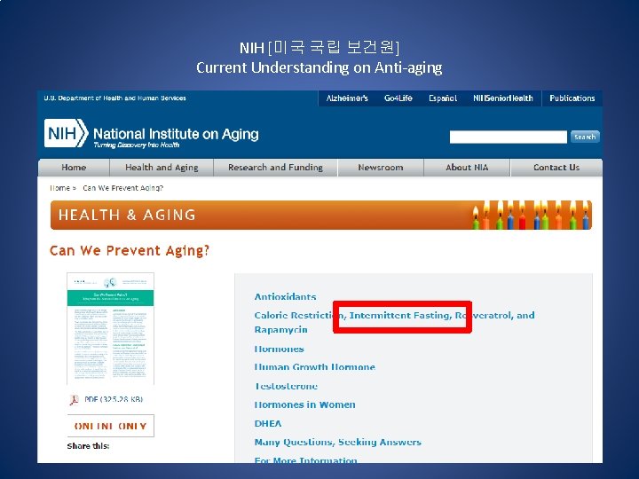
Task: Switch to the Español link
Action: [x=443, y=98]
